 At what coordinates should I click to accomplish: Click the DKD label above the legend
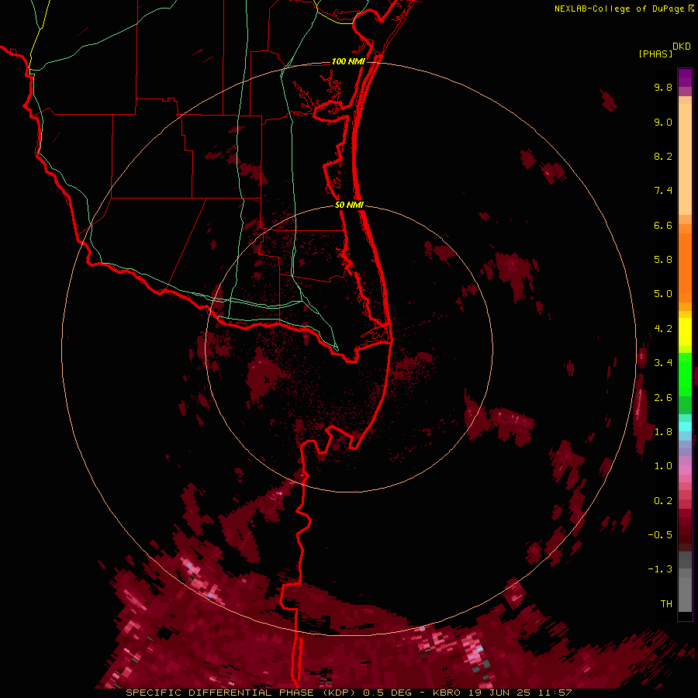pos(682,47)
